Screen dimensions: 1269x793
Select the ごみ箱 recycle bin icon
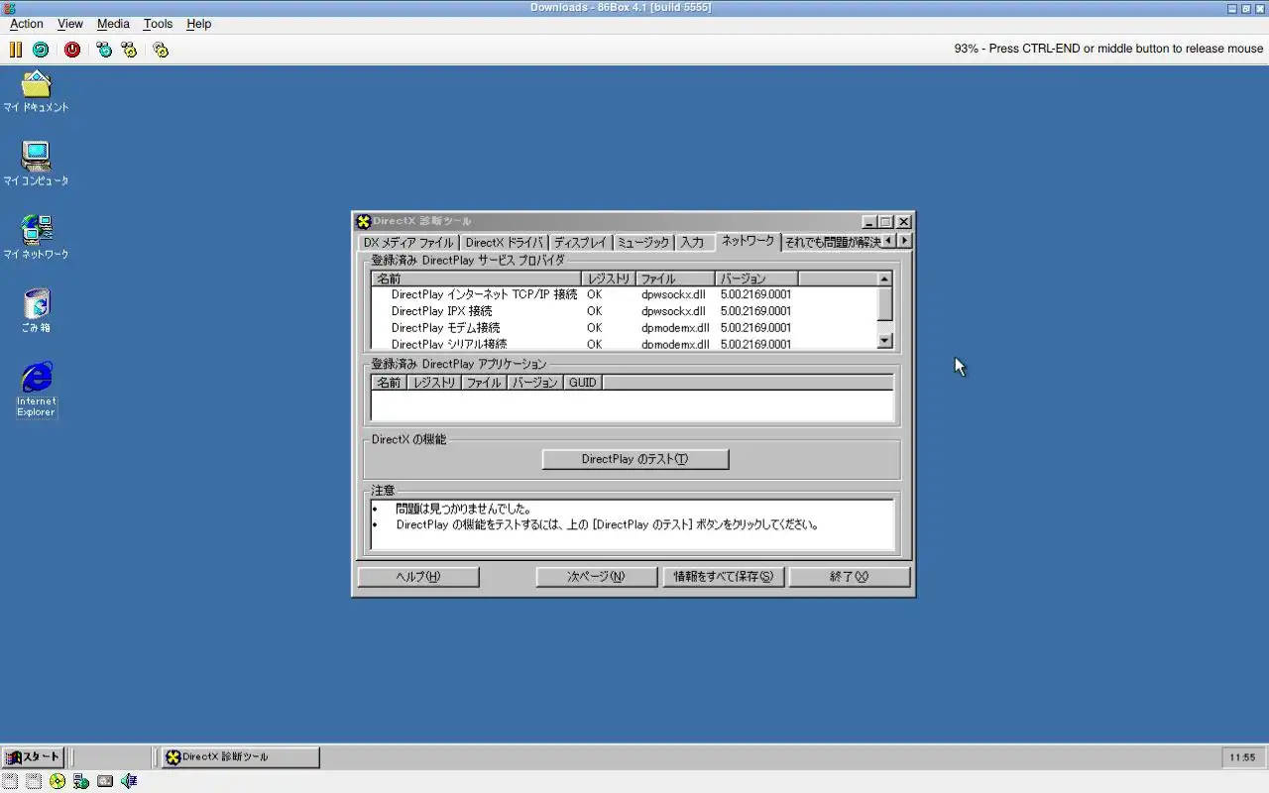click(x=36, y=311)
